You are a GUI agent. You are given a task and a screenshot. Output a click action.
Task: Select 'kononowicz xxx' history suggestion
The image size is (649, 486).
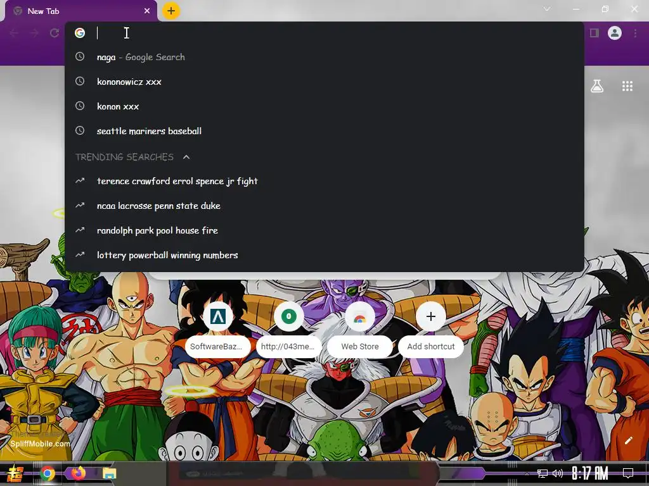tap(324, 82)
